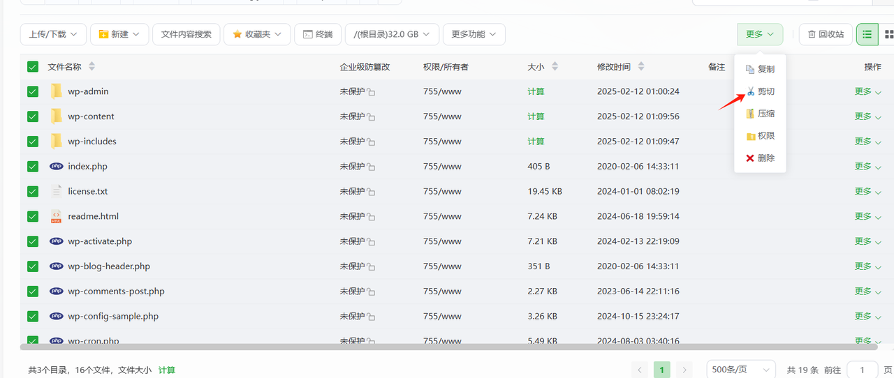Uncheck the wp-includes folder checkbox
This screenshot has width=894, height=378.
(33, 142)
